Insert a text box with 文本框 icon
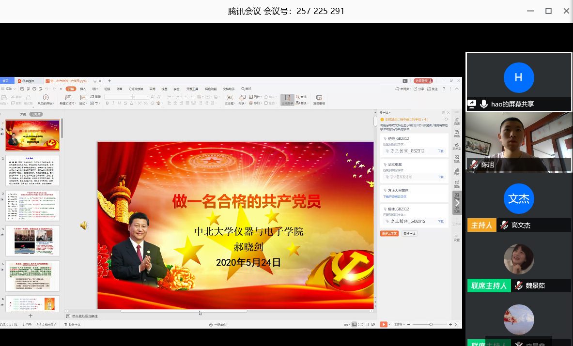Viewport: 573px width, 346px height. coord(229,98)
